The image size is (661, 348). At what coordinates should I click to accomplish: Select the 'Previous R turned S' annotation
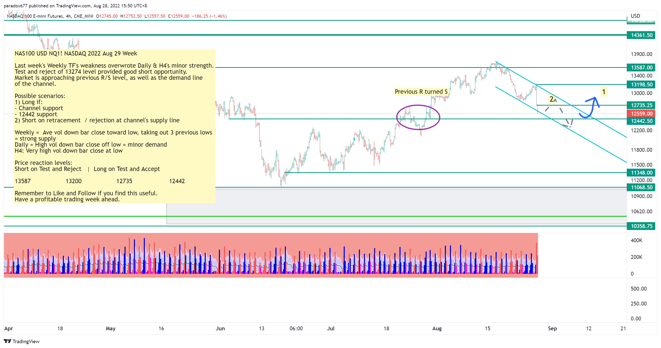421,91
